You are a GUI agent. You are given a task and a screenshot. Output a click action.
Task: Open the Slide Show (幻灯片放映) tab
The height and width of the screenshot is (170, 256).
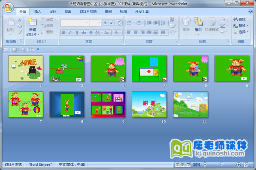pyautogui.click(x=88, y=11)
